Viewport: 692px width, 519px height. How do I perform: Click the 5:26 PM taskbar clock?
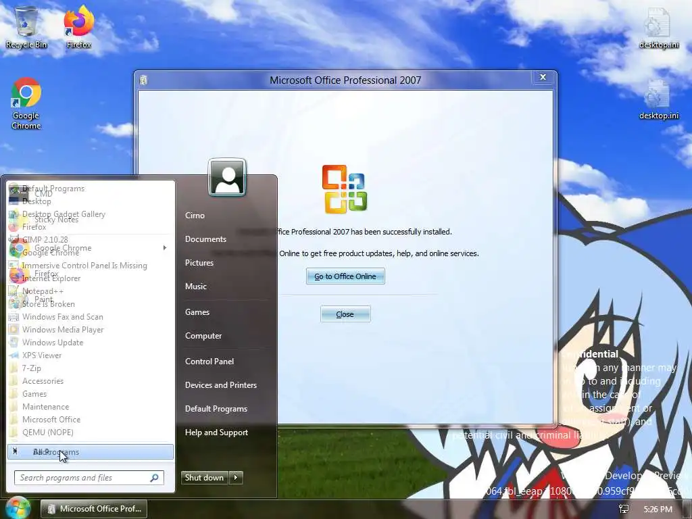point(658,510)
